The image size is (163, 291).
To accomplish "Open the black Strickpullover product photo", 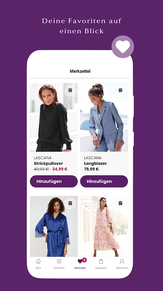I will click(54, 117).
